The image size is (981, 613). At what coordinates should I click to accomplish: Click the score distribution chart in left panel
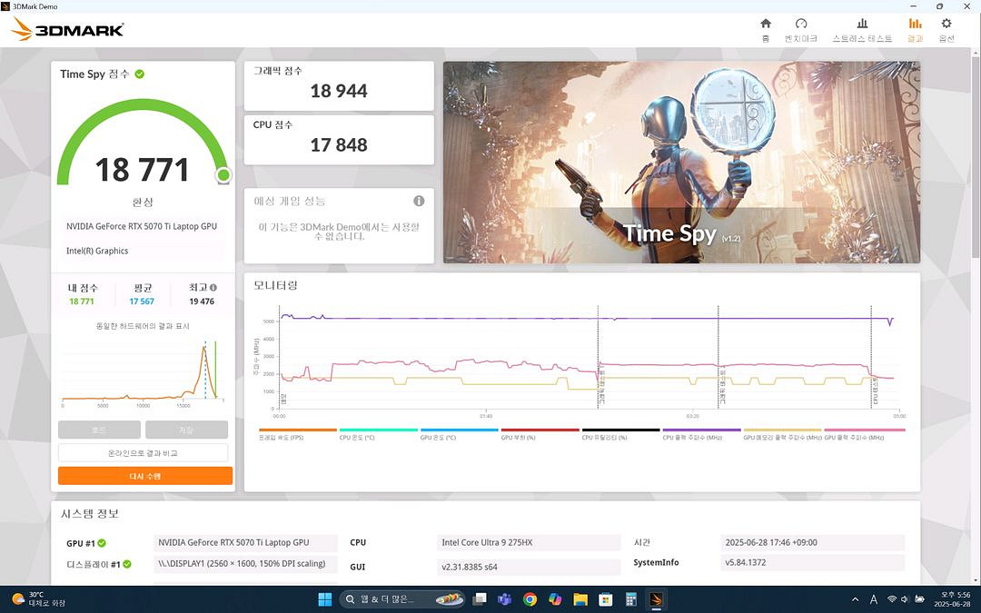pos(143,372)
